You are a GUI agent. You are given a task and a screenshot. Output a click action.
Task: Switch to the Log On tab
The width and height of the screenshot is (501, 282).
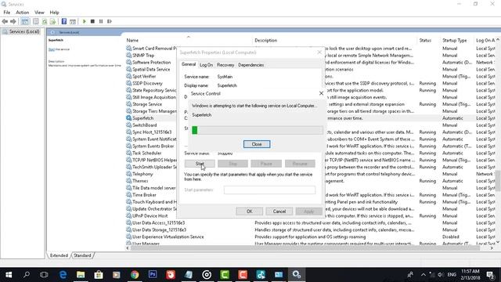(x=206, y=65)
